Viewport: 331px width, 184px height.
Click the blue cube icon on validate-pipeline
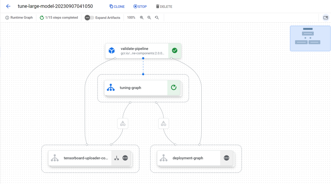[x=112, y=51]
